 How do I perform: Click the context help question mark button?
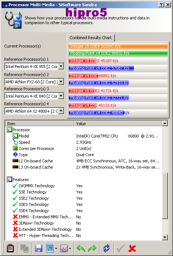161,4
